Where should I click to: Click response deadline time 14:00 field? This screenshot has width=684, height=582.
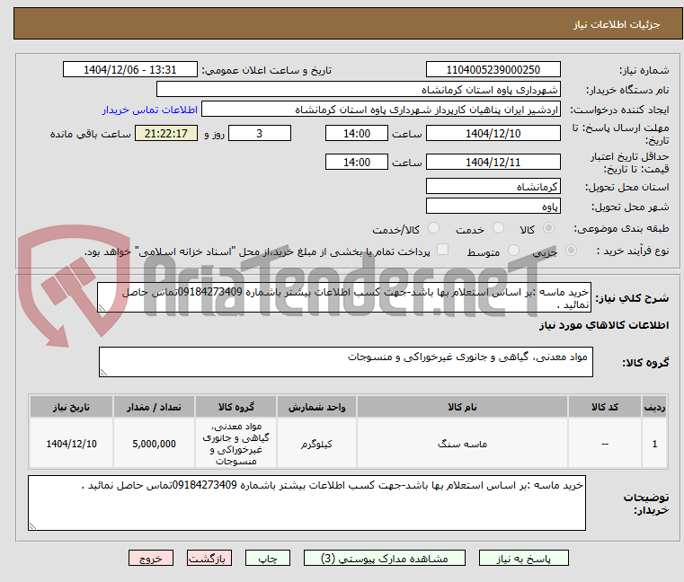tap(357, 133)
